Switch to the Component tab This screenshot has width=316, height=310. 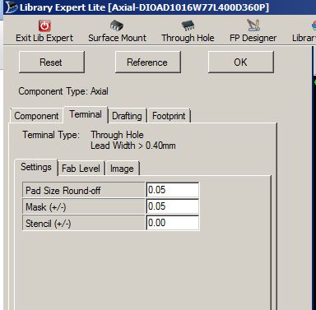(36, 116)
